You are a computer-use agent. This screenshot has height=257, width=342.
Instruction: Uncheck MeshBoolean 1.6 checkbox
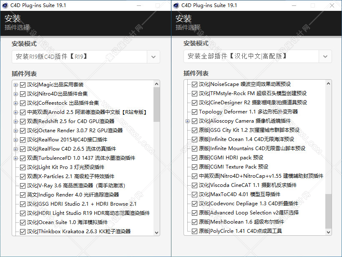tap(194, 222)
